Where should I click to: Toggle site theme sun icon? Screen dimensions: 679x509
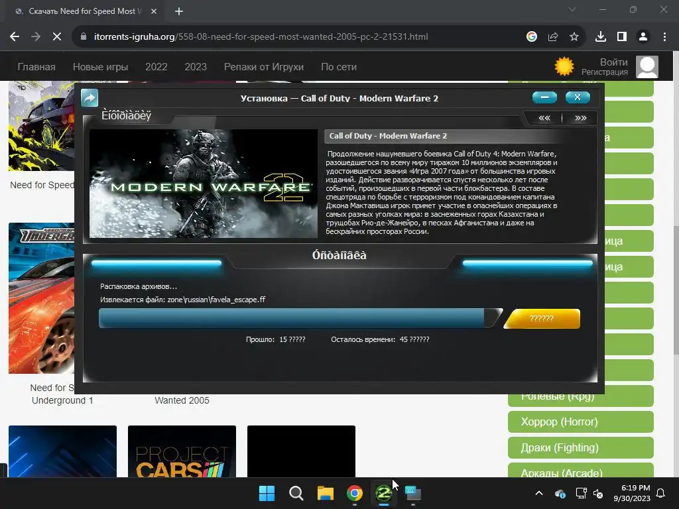564,67
